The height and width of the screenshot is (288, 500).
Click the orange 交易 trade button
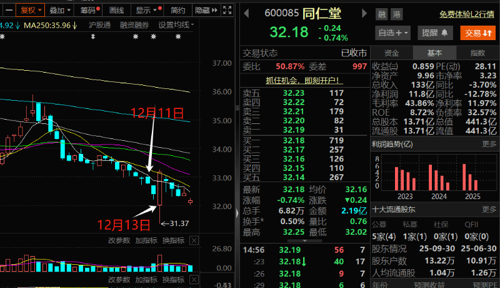click(477, 33)
